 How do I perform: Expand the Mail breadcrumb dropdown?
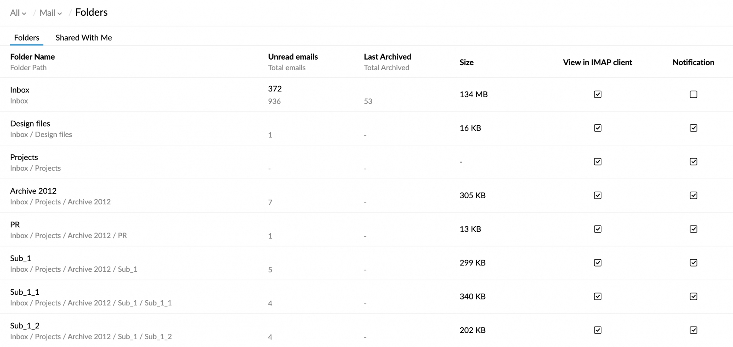(51, 13)
